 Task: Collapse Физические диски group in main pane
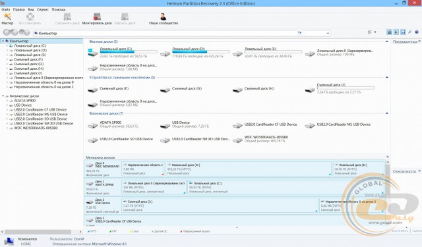click(387, 113)
